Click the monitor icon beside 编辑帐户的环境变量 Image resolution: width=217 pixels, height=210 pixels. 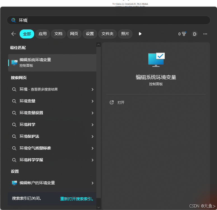14,183
